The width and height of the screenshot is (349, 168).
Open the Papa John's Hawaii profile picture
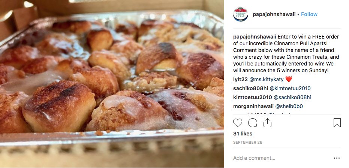(241, 14)
